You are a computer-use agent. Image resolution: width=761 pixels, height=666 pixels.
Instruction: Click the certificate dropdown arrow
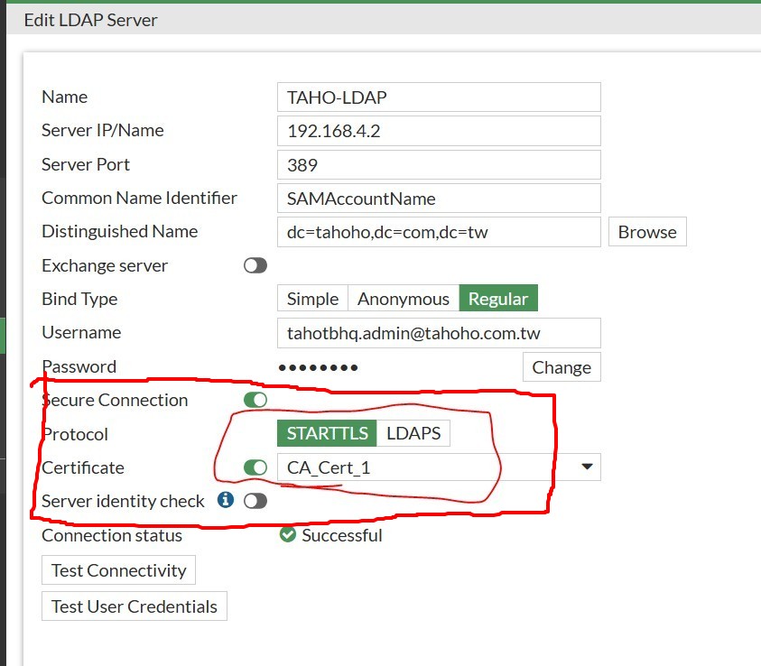(x=587, y=467)
